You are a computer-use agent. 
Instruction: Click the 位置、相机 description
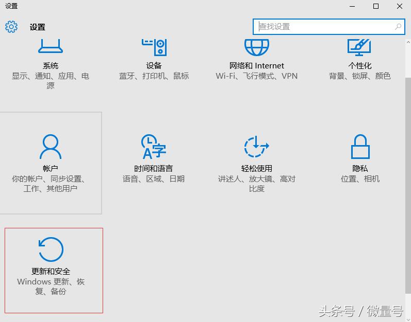click(x=360, y=179)
